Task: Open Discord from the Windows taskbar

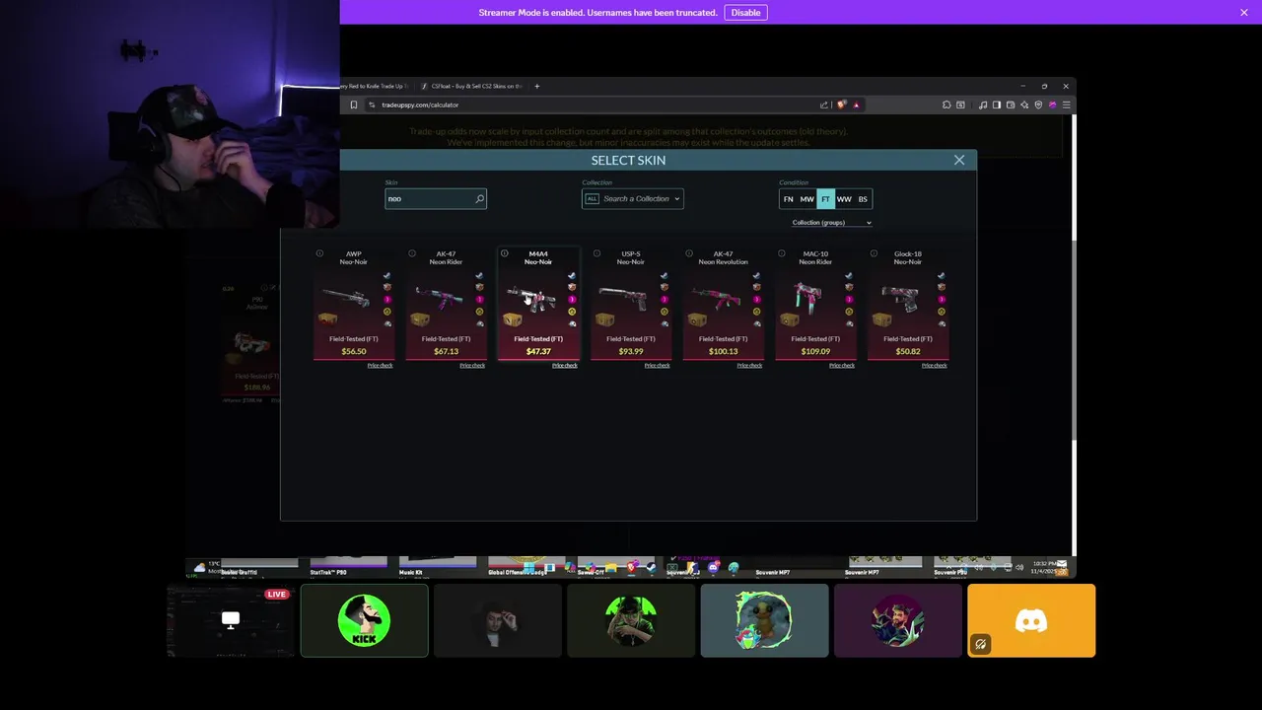Action: coord(713,568)
